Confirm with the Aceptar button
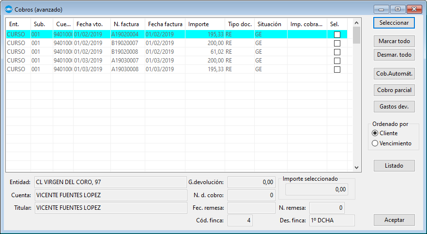This screenshot has width=427, height=234. (x=394, y=219)
